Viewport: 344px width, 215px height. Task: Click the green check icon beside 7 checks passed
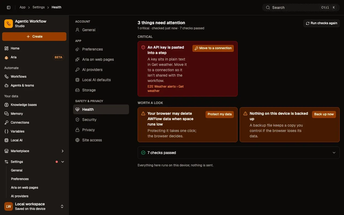click(143, 153)
